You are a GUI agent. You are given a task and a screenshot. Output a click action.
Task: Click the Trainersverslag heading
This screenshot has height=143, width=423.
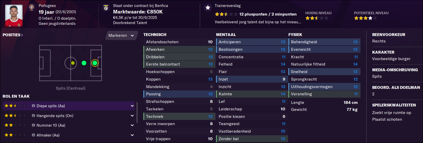[228, 6]
